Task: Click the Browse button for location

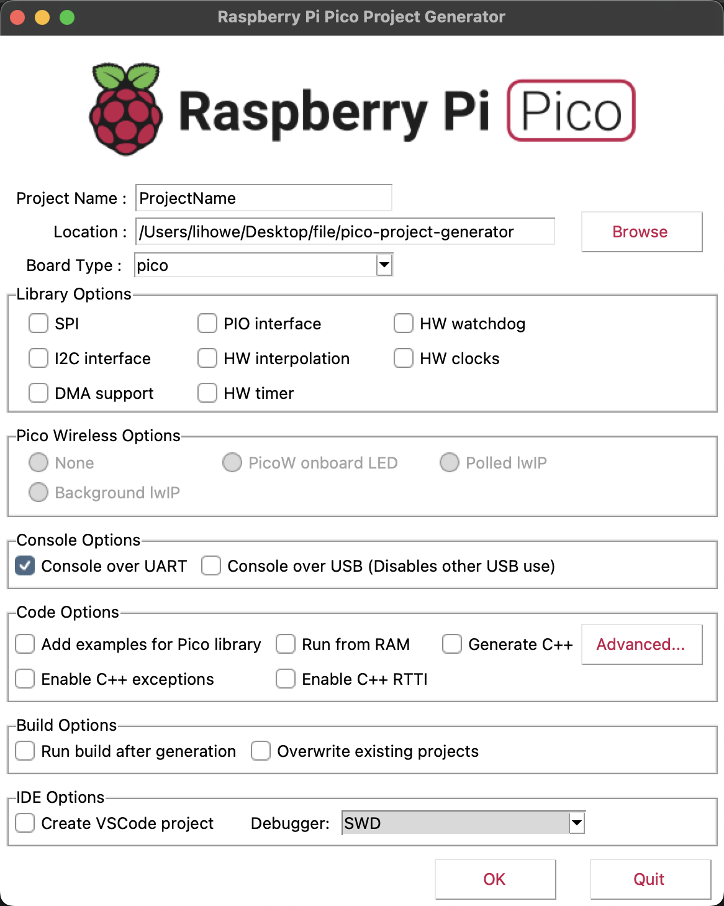Action: point(641,232)
